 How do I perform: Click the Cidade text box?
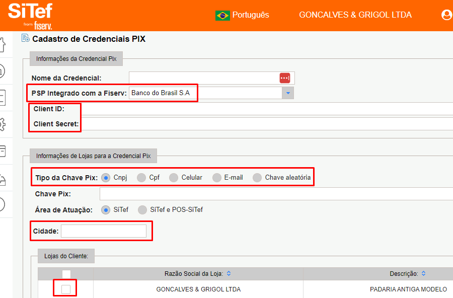[x=103, y=231]
